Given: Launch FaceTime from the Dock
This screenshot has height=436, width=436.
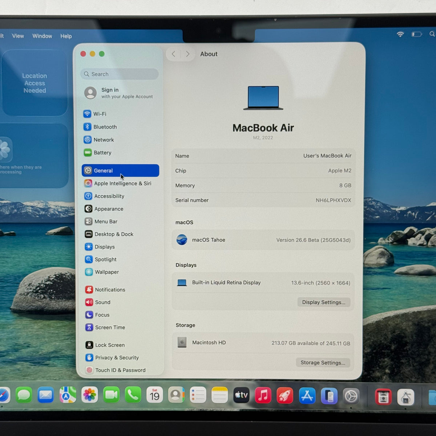Looking at the screenshot, I should click(x=111, y=395).
